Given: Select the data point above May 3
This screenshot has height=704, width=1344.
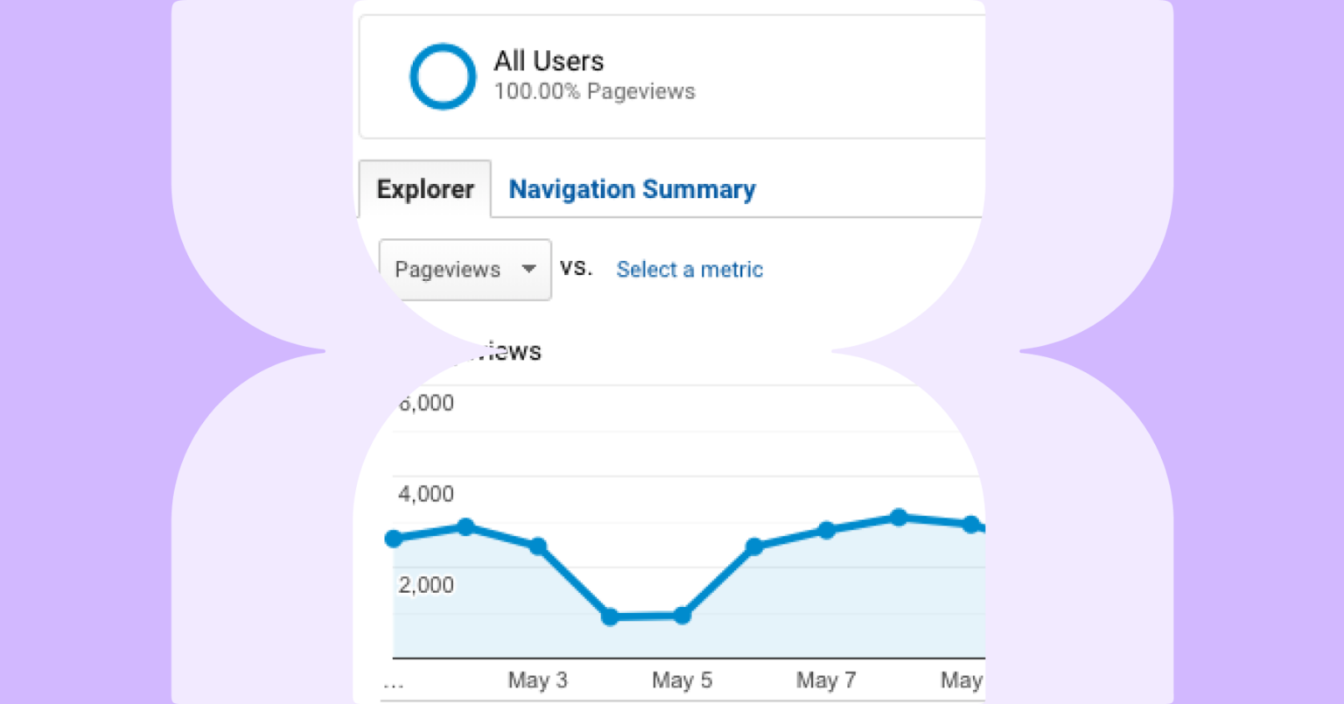Looking at the screenshot, I should click(x=537, y=545).
